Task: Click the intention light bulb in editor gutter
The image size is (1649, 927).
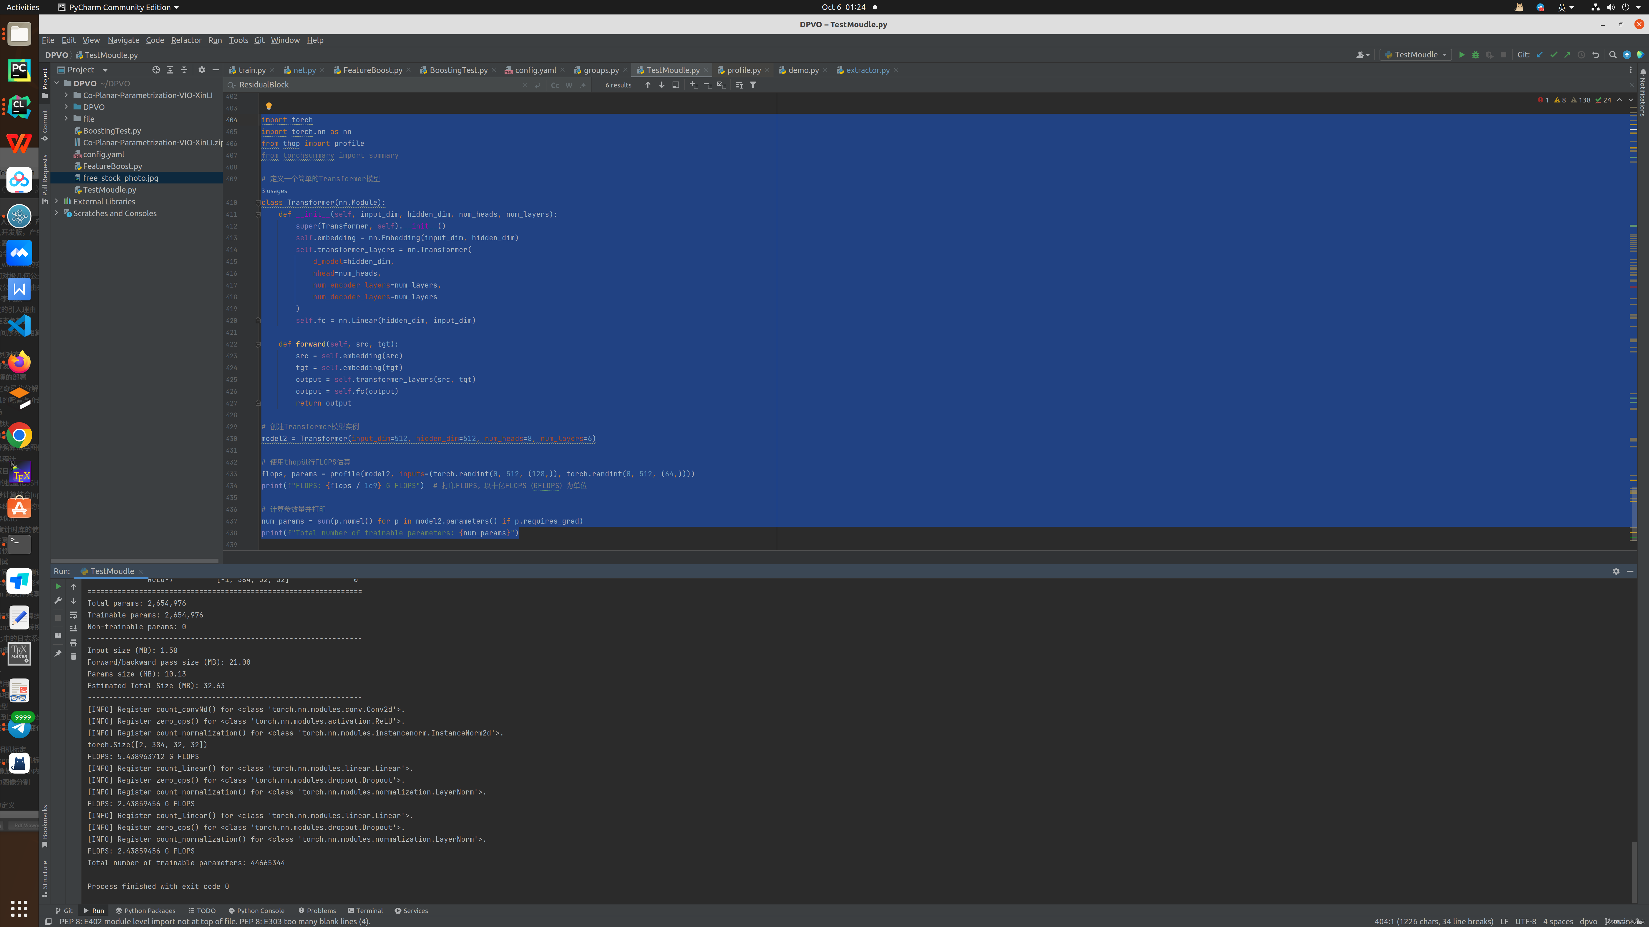Action: (269, 106)
